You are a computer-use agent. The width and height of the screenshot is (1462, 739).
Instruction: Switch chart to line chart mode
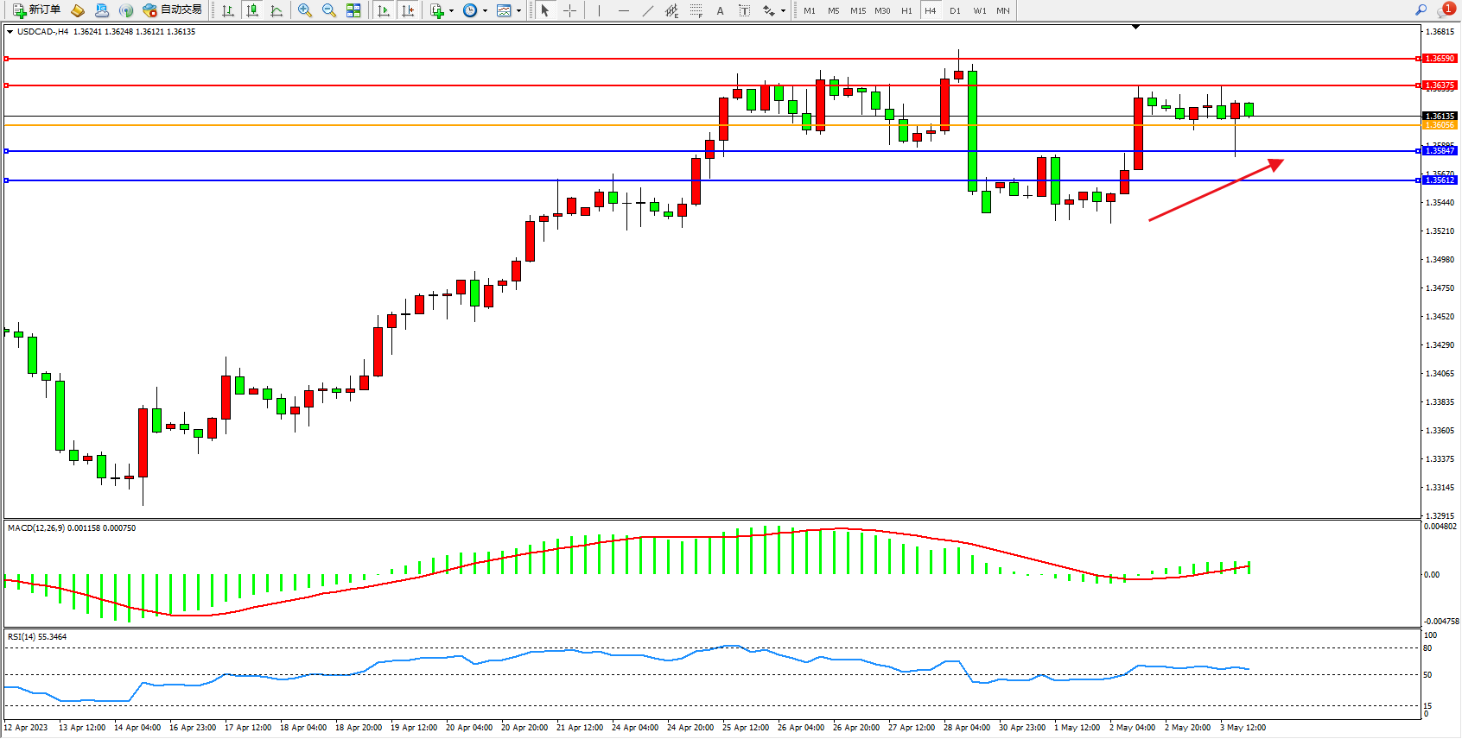pos(277,10)
